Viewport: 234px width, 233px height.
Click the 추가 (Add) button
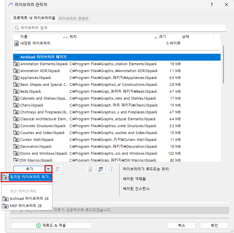29,169
